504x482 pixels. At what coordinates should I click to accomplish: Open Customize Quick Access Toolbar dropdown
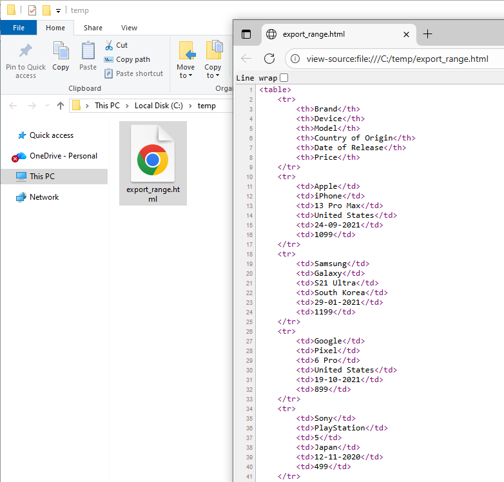click(x=58, y=10)
